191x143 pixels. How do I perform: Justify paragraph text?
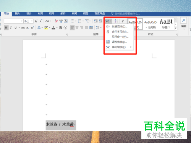(x=86, y=27)
